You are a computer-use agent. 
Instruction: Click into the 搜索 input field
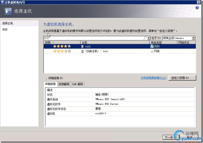click(93, 38)
